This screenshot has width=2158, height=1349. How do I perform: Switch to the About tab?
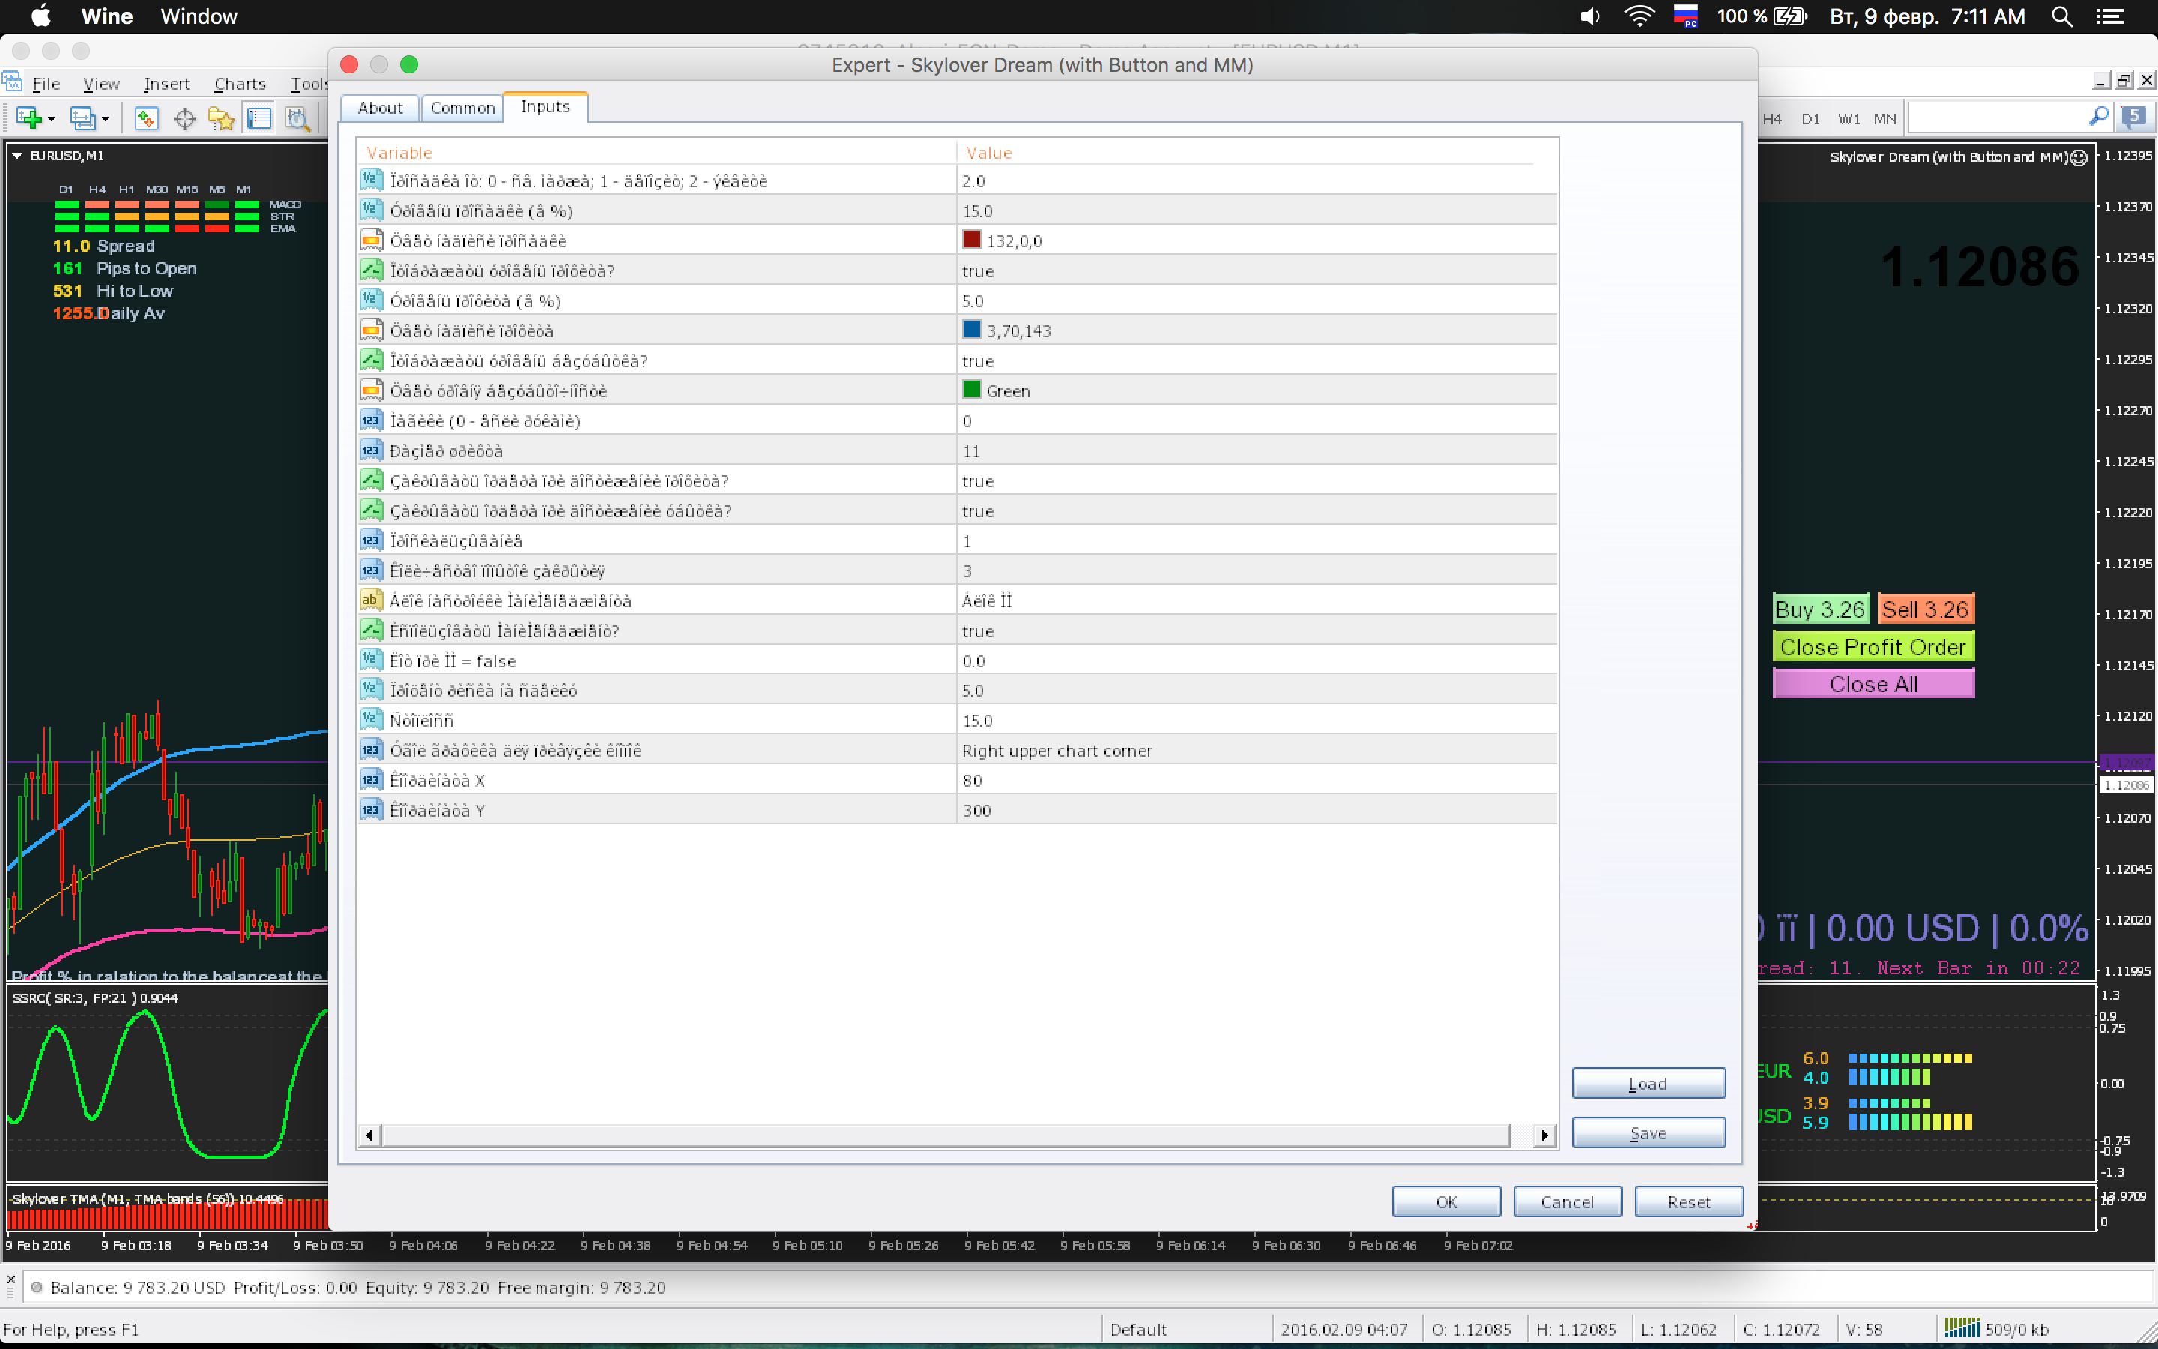coord(380,108)
